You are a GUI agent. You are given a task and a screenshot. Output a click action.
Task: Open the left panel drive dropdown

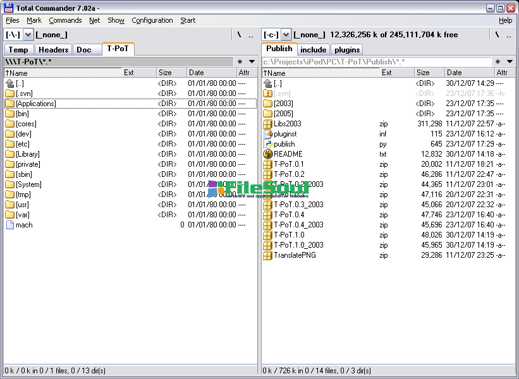coord(28,35)
